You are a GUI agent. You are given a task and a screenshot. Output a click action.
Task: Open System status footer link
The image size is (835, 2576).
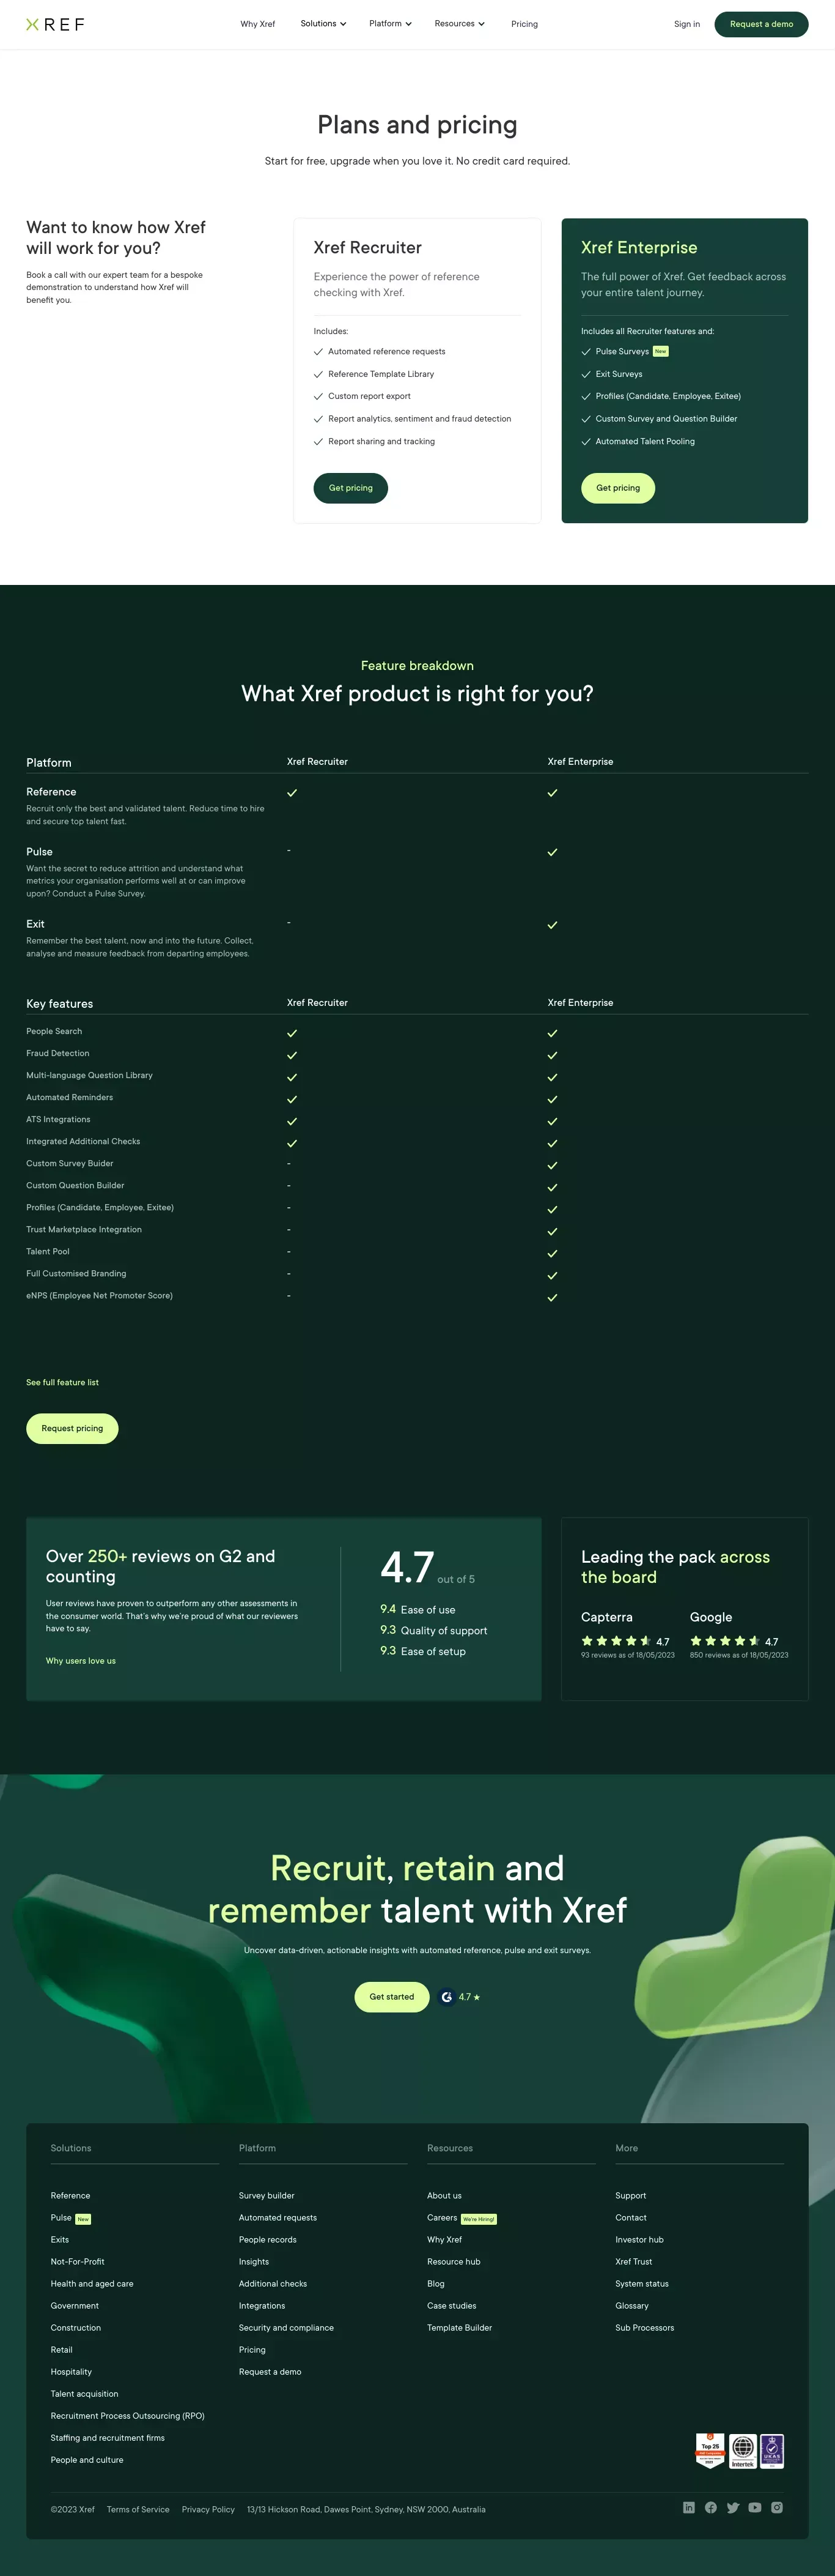point(642,2284)
